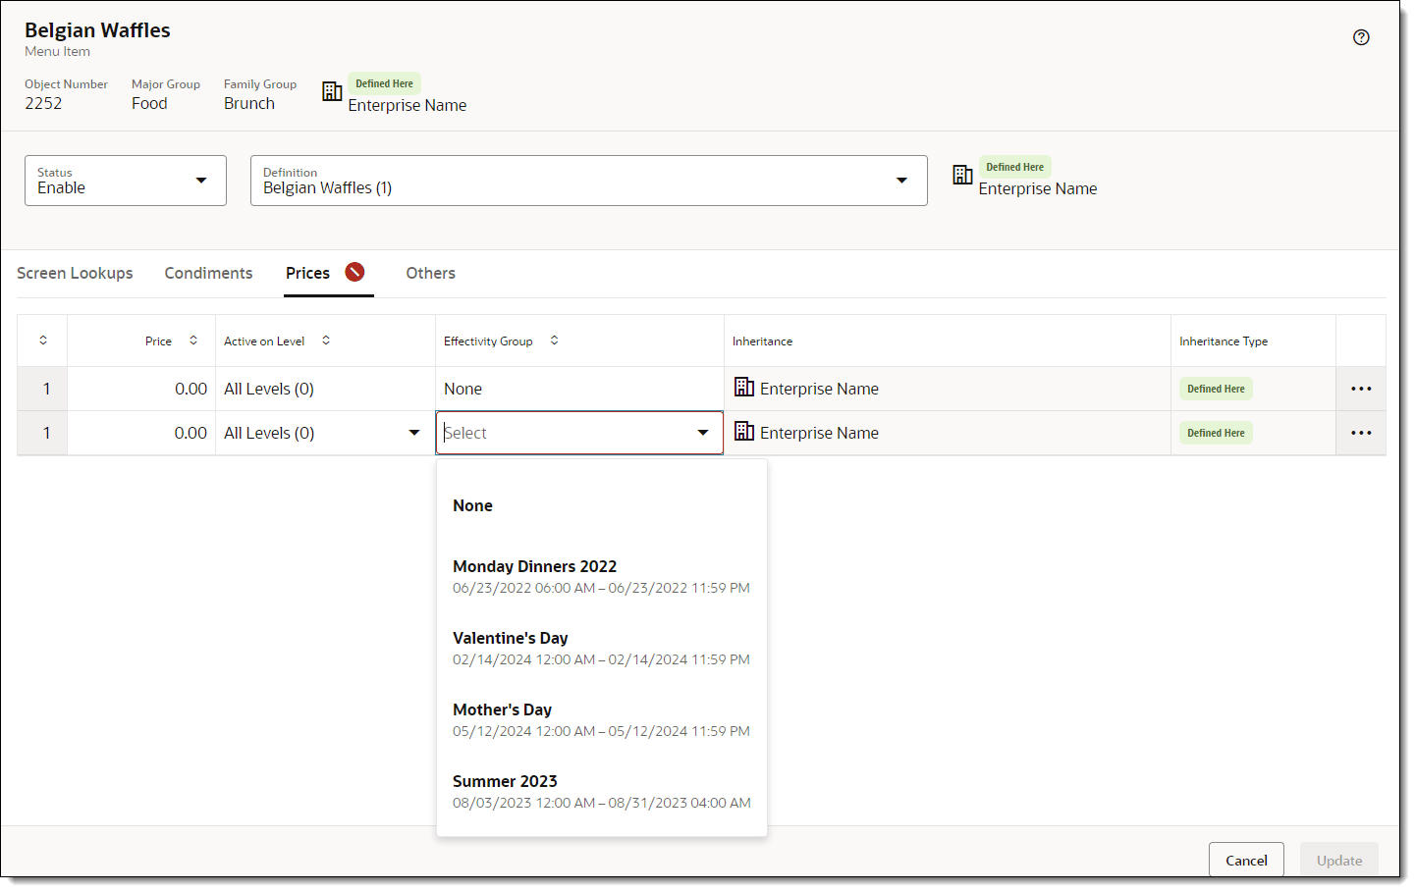Sort the Price column
The width and height of the screenshot is (1415, 892).
tap(193, 340)
